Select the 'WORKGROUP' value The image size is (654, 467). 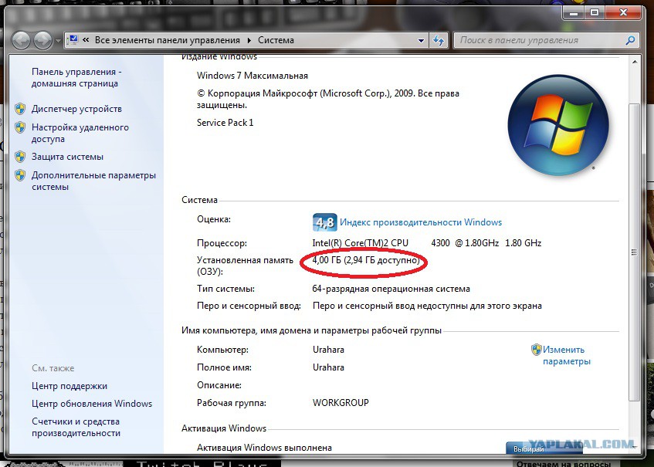point(341,403)
